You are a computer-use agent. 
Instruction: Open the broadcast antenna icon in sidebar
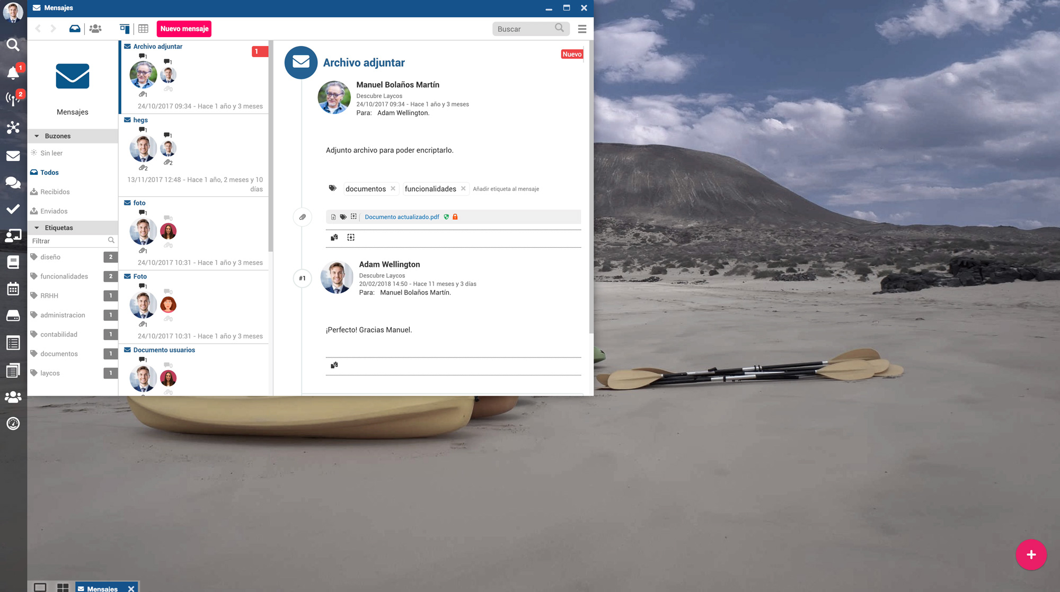[13, 99]
